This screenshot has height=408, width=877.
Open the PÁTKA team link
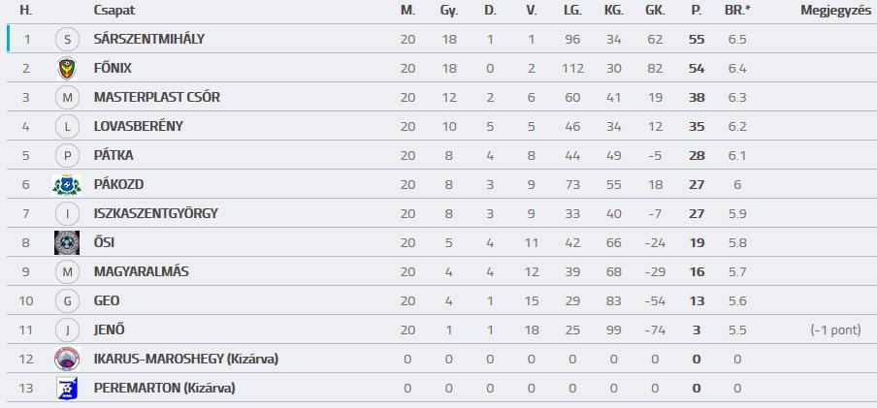[114, 155]
